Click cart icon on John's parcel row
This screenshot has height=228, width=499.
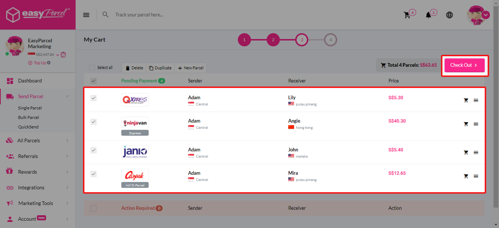click(x=466, y=152)
